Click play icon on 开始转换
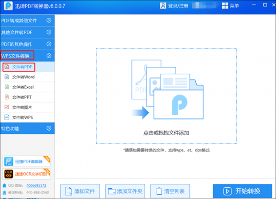Screen dimensions: 276x199 coord(228,191)
